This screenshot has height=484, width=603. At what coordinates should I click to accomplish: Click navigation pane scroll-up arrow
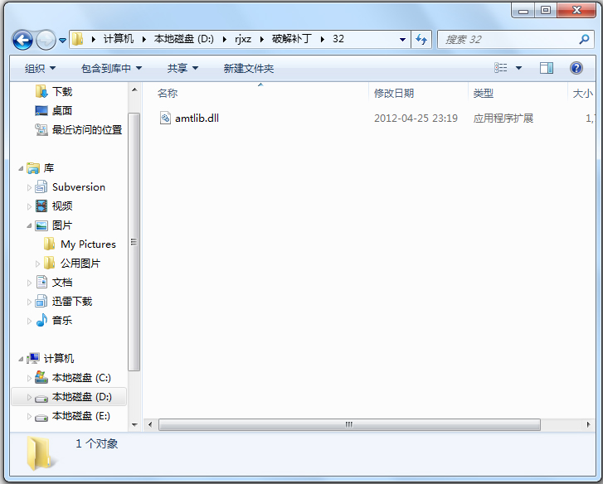tap(134, 90)
